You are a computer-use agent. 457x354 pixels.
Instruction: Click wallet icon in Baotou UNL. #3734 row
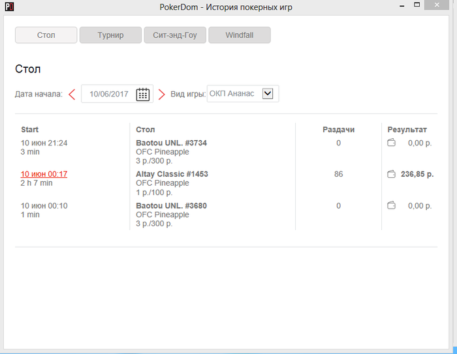(x=391, y=143)
